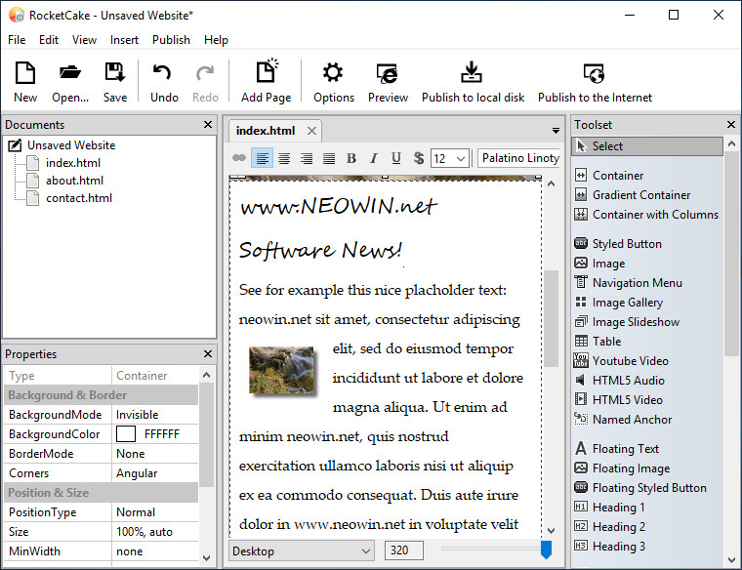Select the Styled Button tool
The height and width of the screenshot is (570, 742).
pyautogui.click(x=626, y=244)
